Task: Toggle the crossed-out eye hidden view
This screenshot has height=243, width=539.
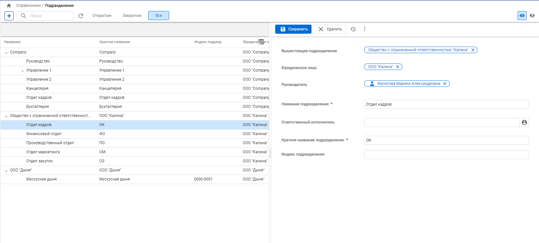Action: [x=532, y=16]
